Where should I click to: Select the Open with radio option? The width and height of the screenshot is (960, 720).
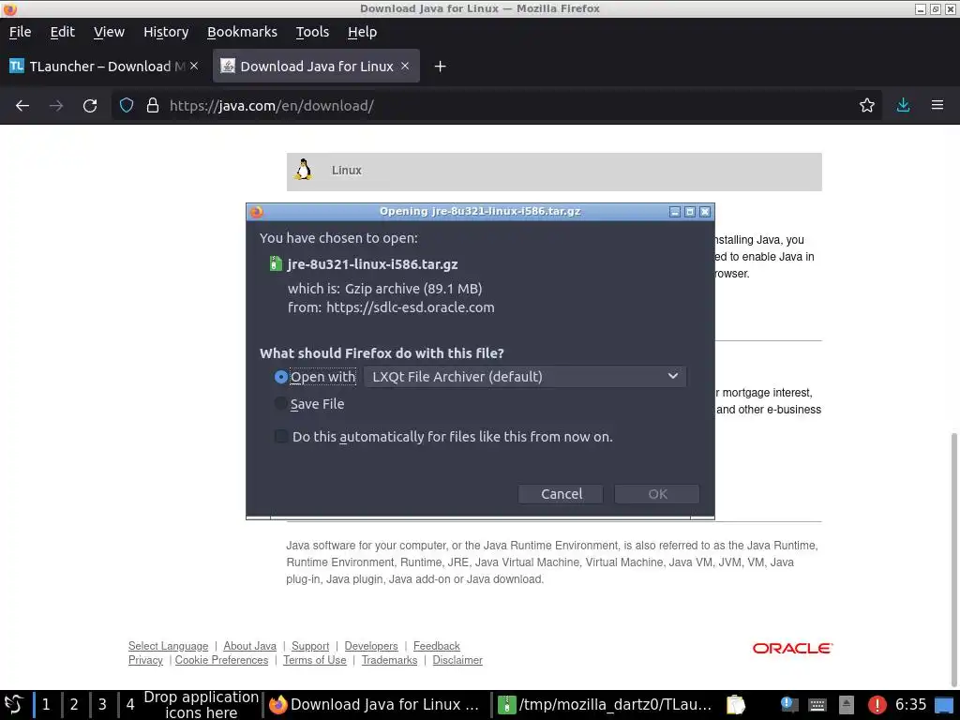281,377
